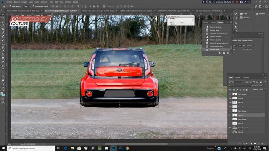Select the Clone Stamp tool
Screen dimensions: 269x151
3,44
